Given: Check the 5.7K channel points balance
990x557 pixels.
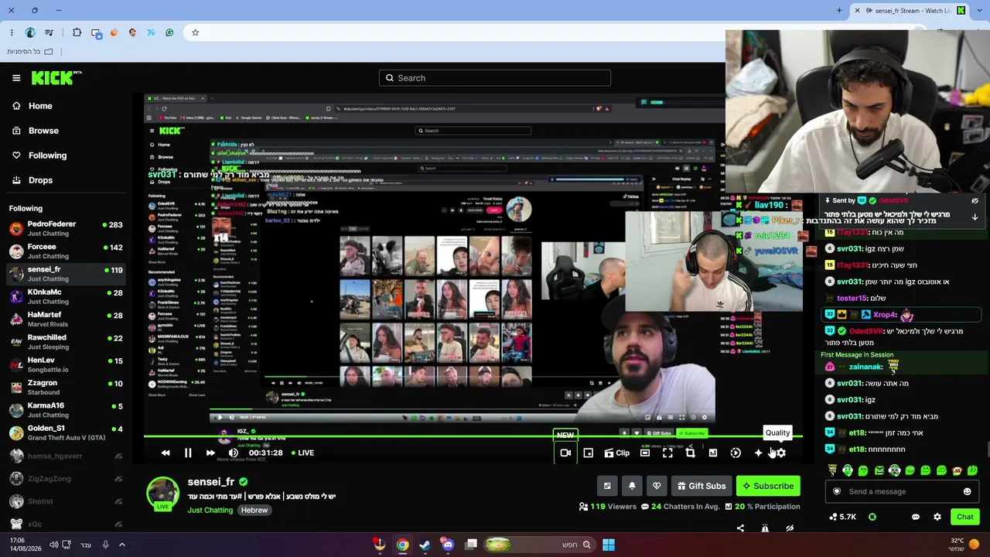Looking at the screenshot, I should [x=842, y=517].
